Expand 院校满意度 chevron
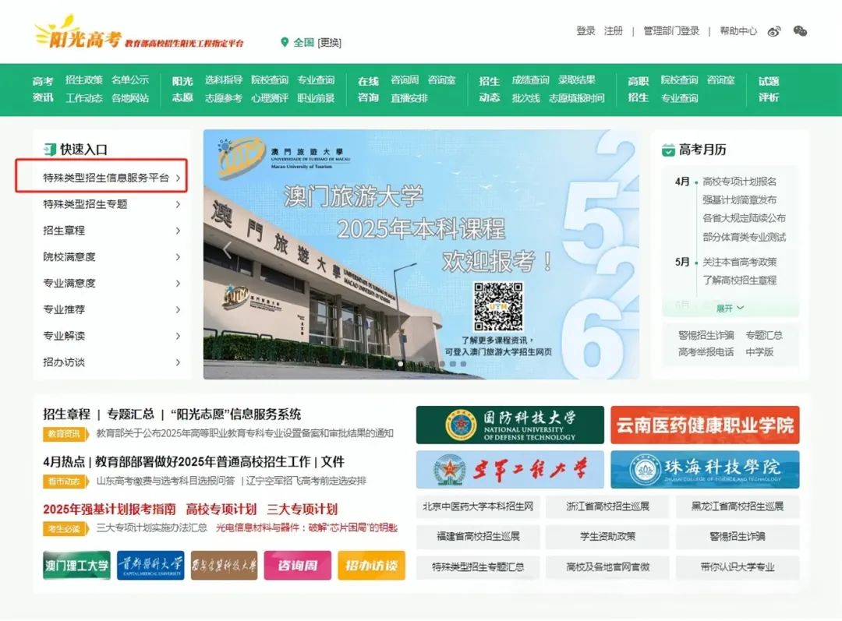 [x=178, y=256]
